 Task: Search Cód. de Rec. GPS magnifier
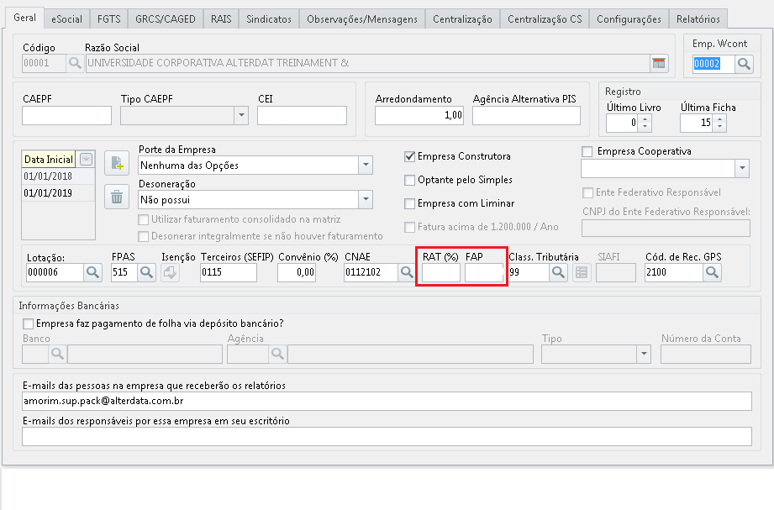(x=713, y=272)
